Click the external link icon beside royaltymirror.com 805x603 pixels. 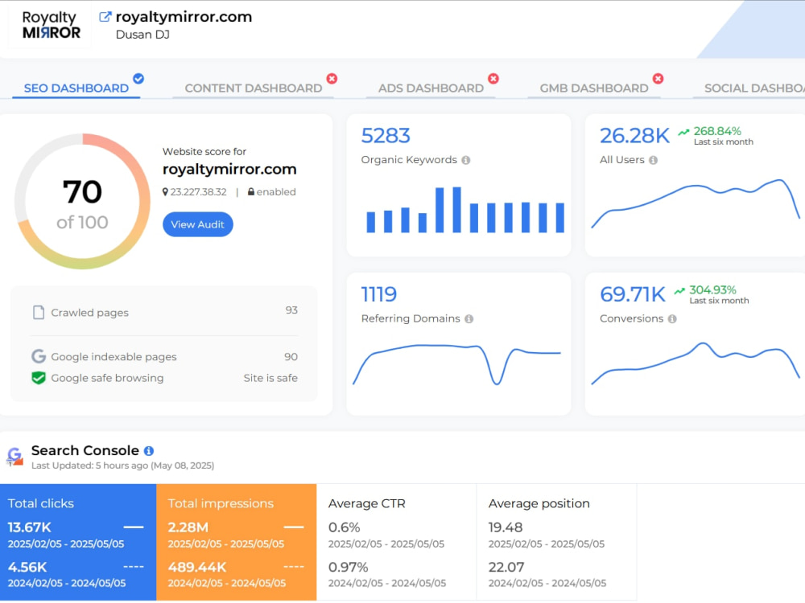pos(105,17)
